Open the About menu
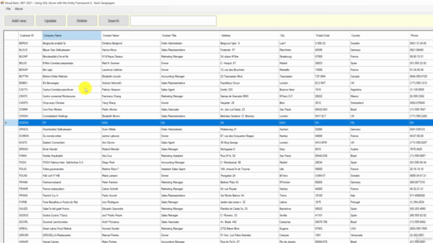This screenshot has width=433, height=243. click(19, 9)
